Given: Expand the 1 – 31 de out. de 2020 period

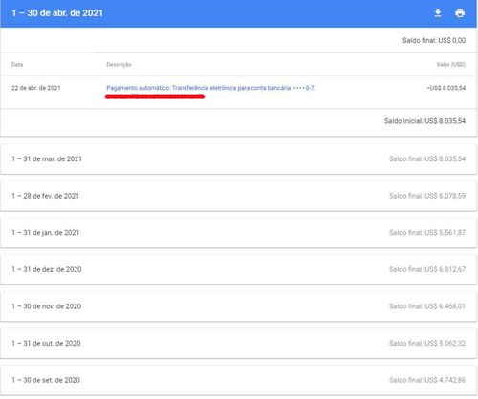Looking at the screenshot, I should (x=238, y=344).
